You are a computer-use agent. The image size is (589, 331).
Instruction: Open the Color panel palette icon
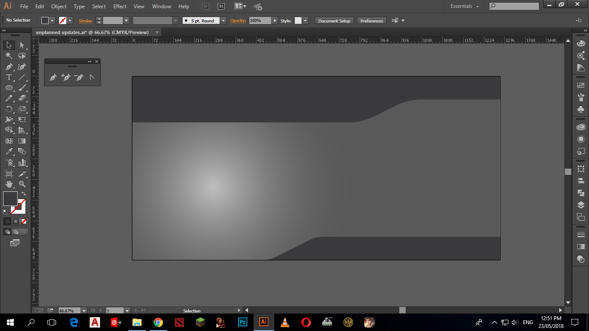pos(581,44)
